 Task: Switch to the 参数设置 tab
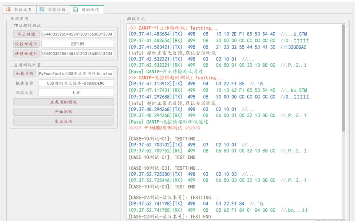(20, 9)
